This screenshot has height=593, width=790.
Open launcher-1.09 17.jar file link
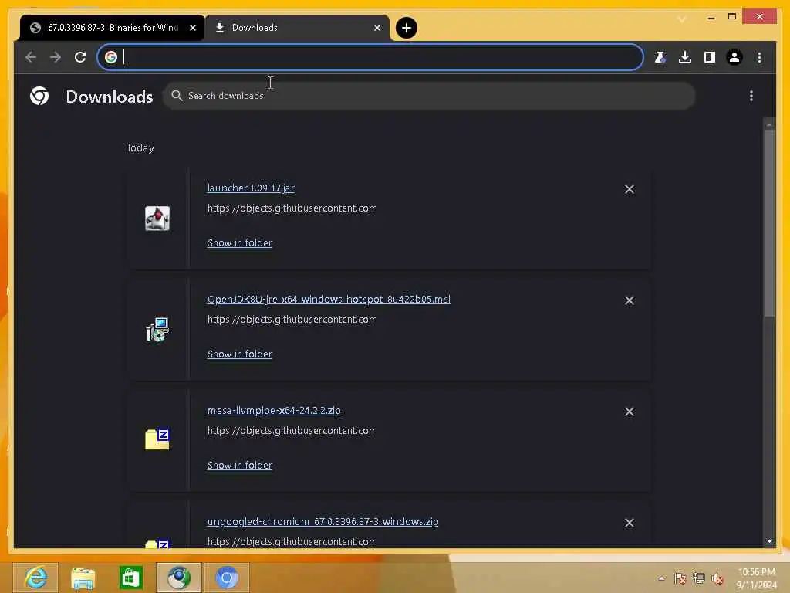pyautogui.click(x=251, y=188)
